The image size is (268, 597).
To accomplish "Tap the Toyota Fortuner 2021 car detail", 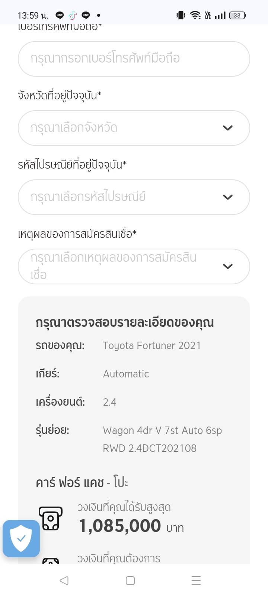I will [x=152, y=346].
